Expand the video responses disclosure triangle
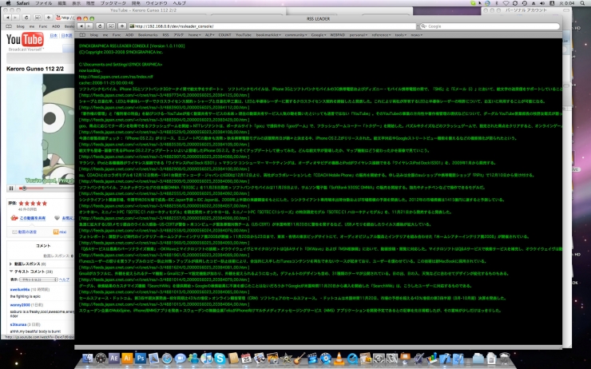The image size is (591, 369). [x=11, y=264]
